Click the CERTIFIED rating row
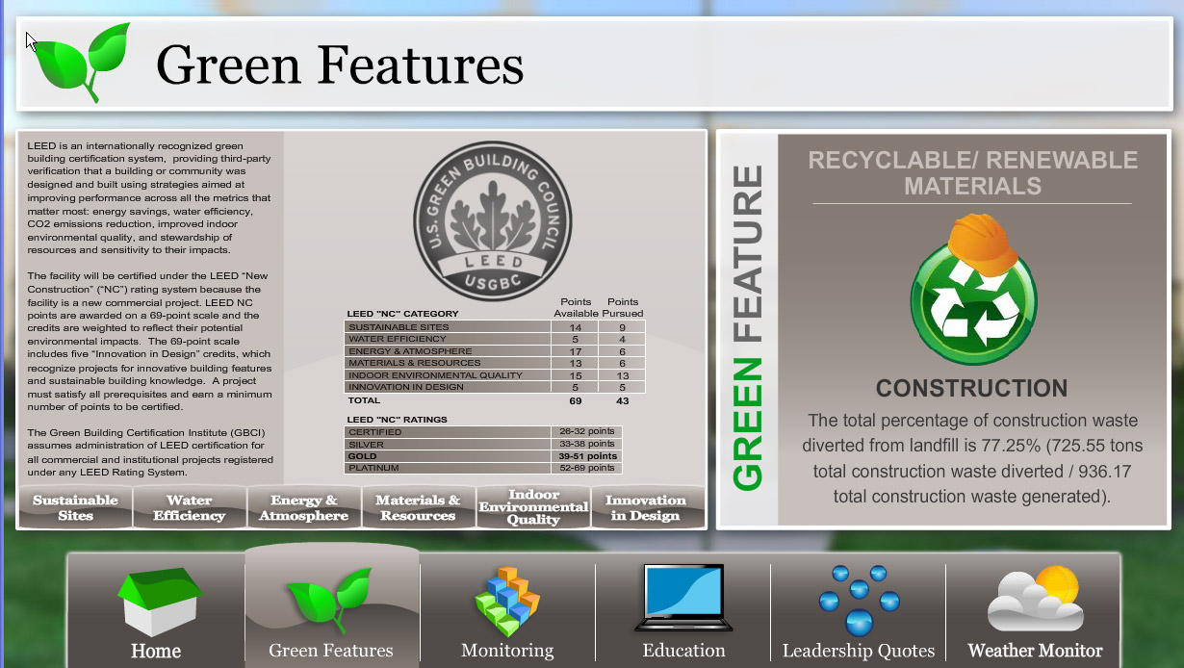The height and width of the screenshot is (668, 1184). point(484,432)
